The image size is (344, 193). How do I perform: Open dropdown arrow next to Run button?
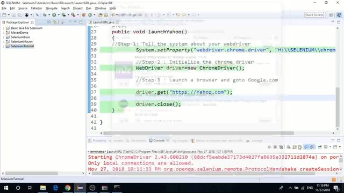(59, 15)
